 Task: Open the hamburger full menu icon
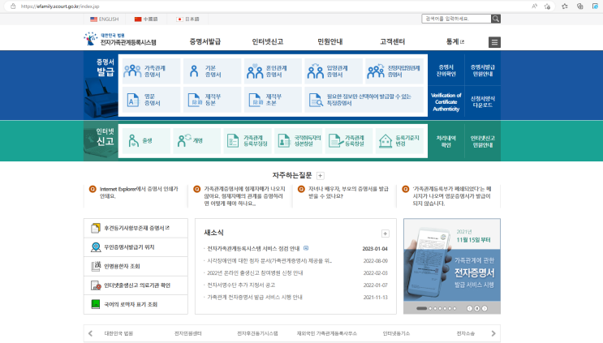click(494, 42)
